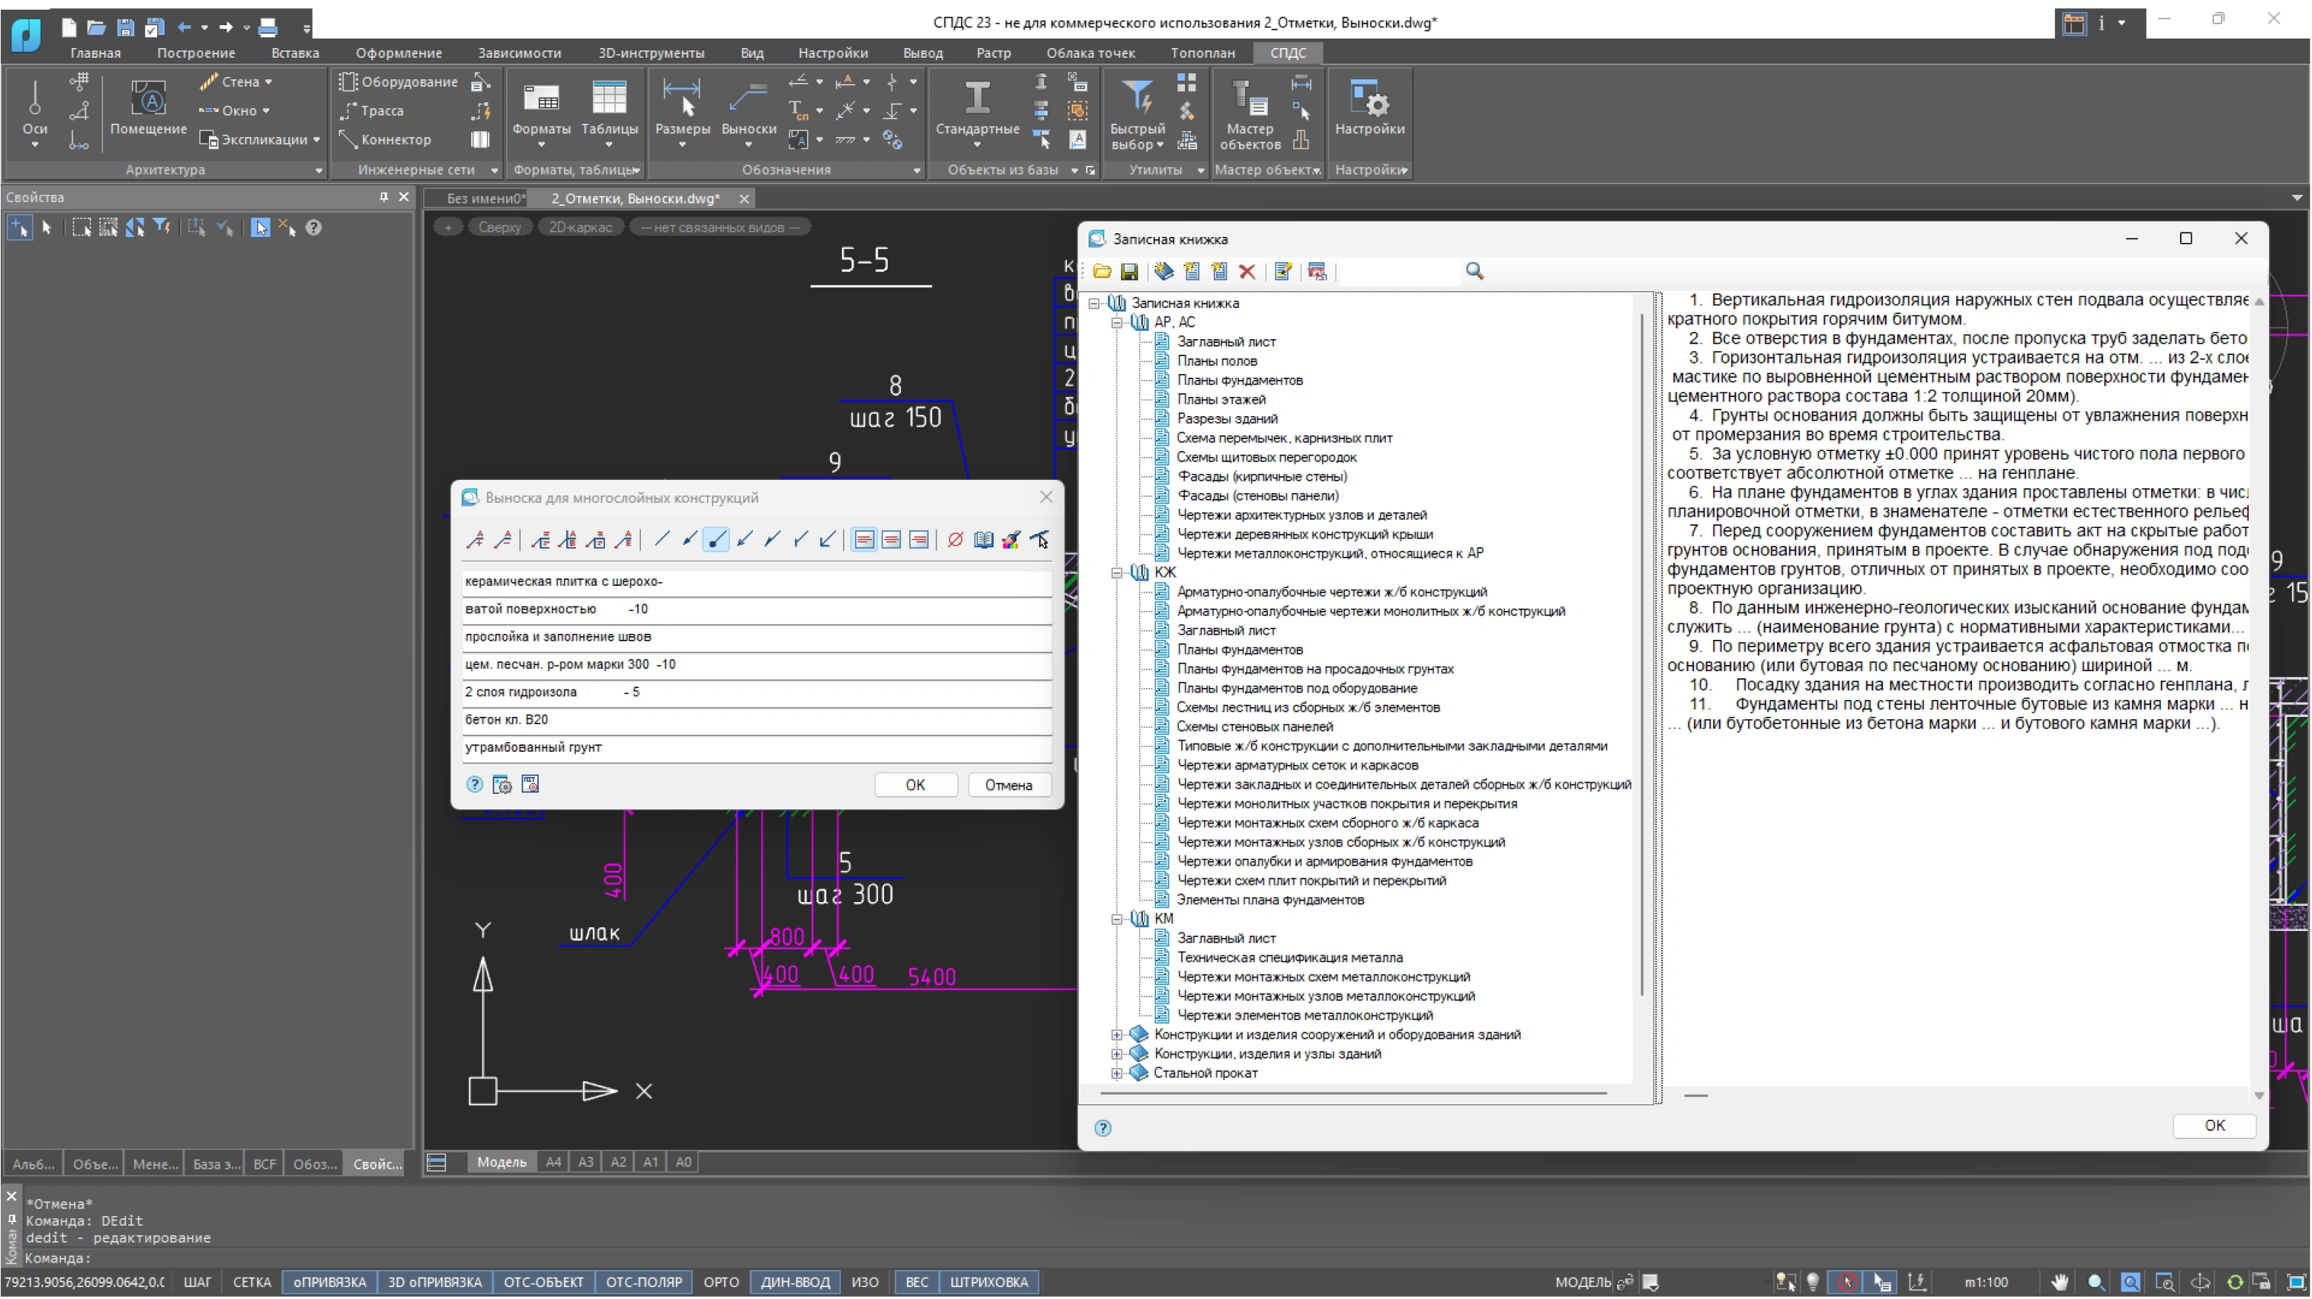Viewport: 2312px width, 1299px height.
Task: Open the Стена dropdown in ribbon
Action: point(268,81)
